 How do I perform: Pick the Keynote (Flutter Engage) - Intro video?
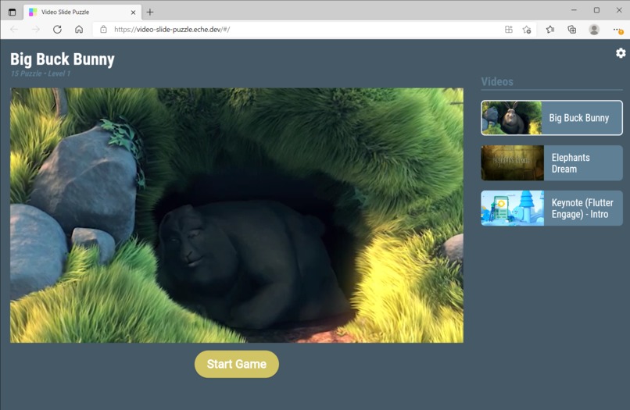(552, 208)
